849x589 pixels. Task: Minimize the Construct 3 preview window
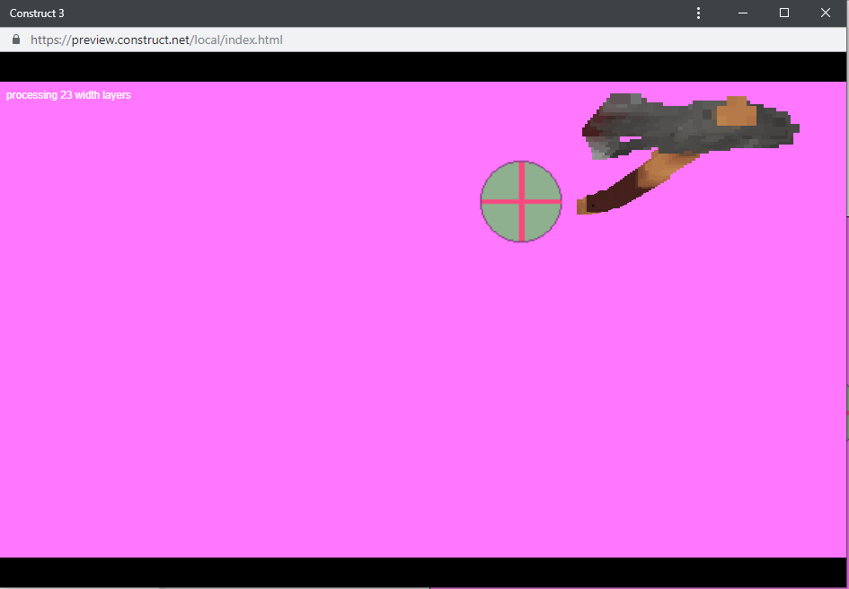[x=743, y=13]
